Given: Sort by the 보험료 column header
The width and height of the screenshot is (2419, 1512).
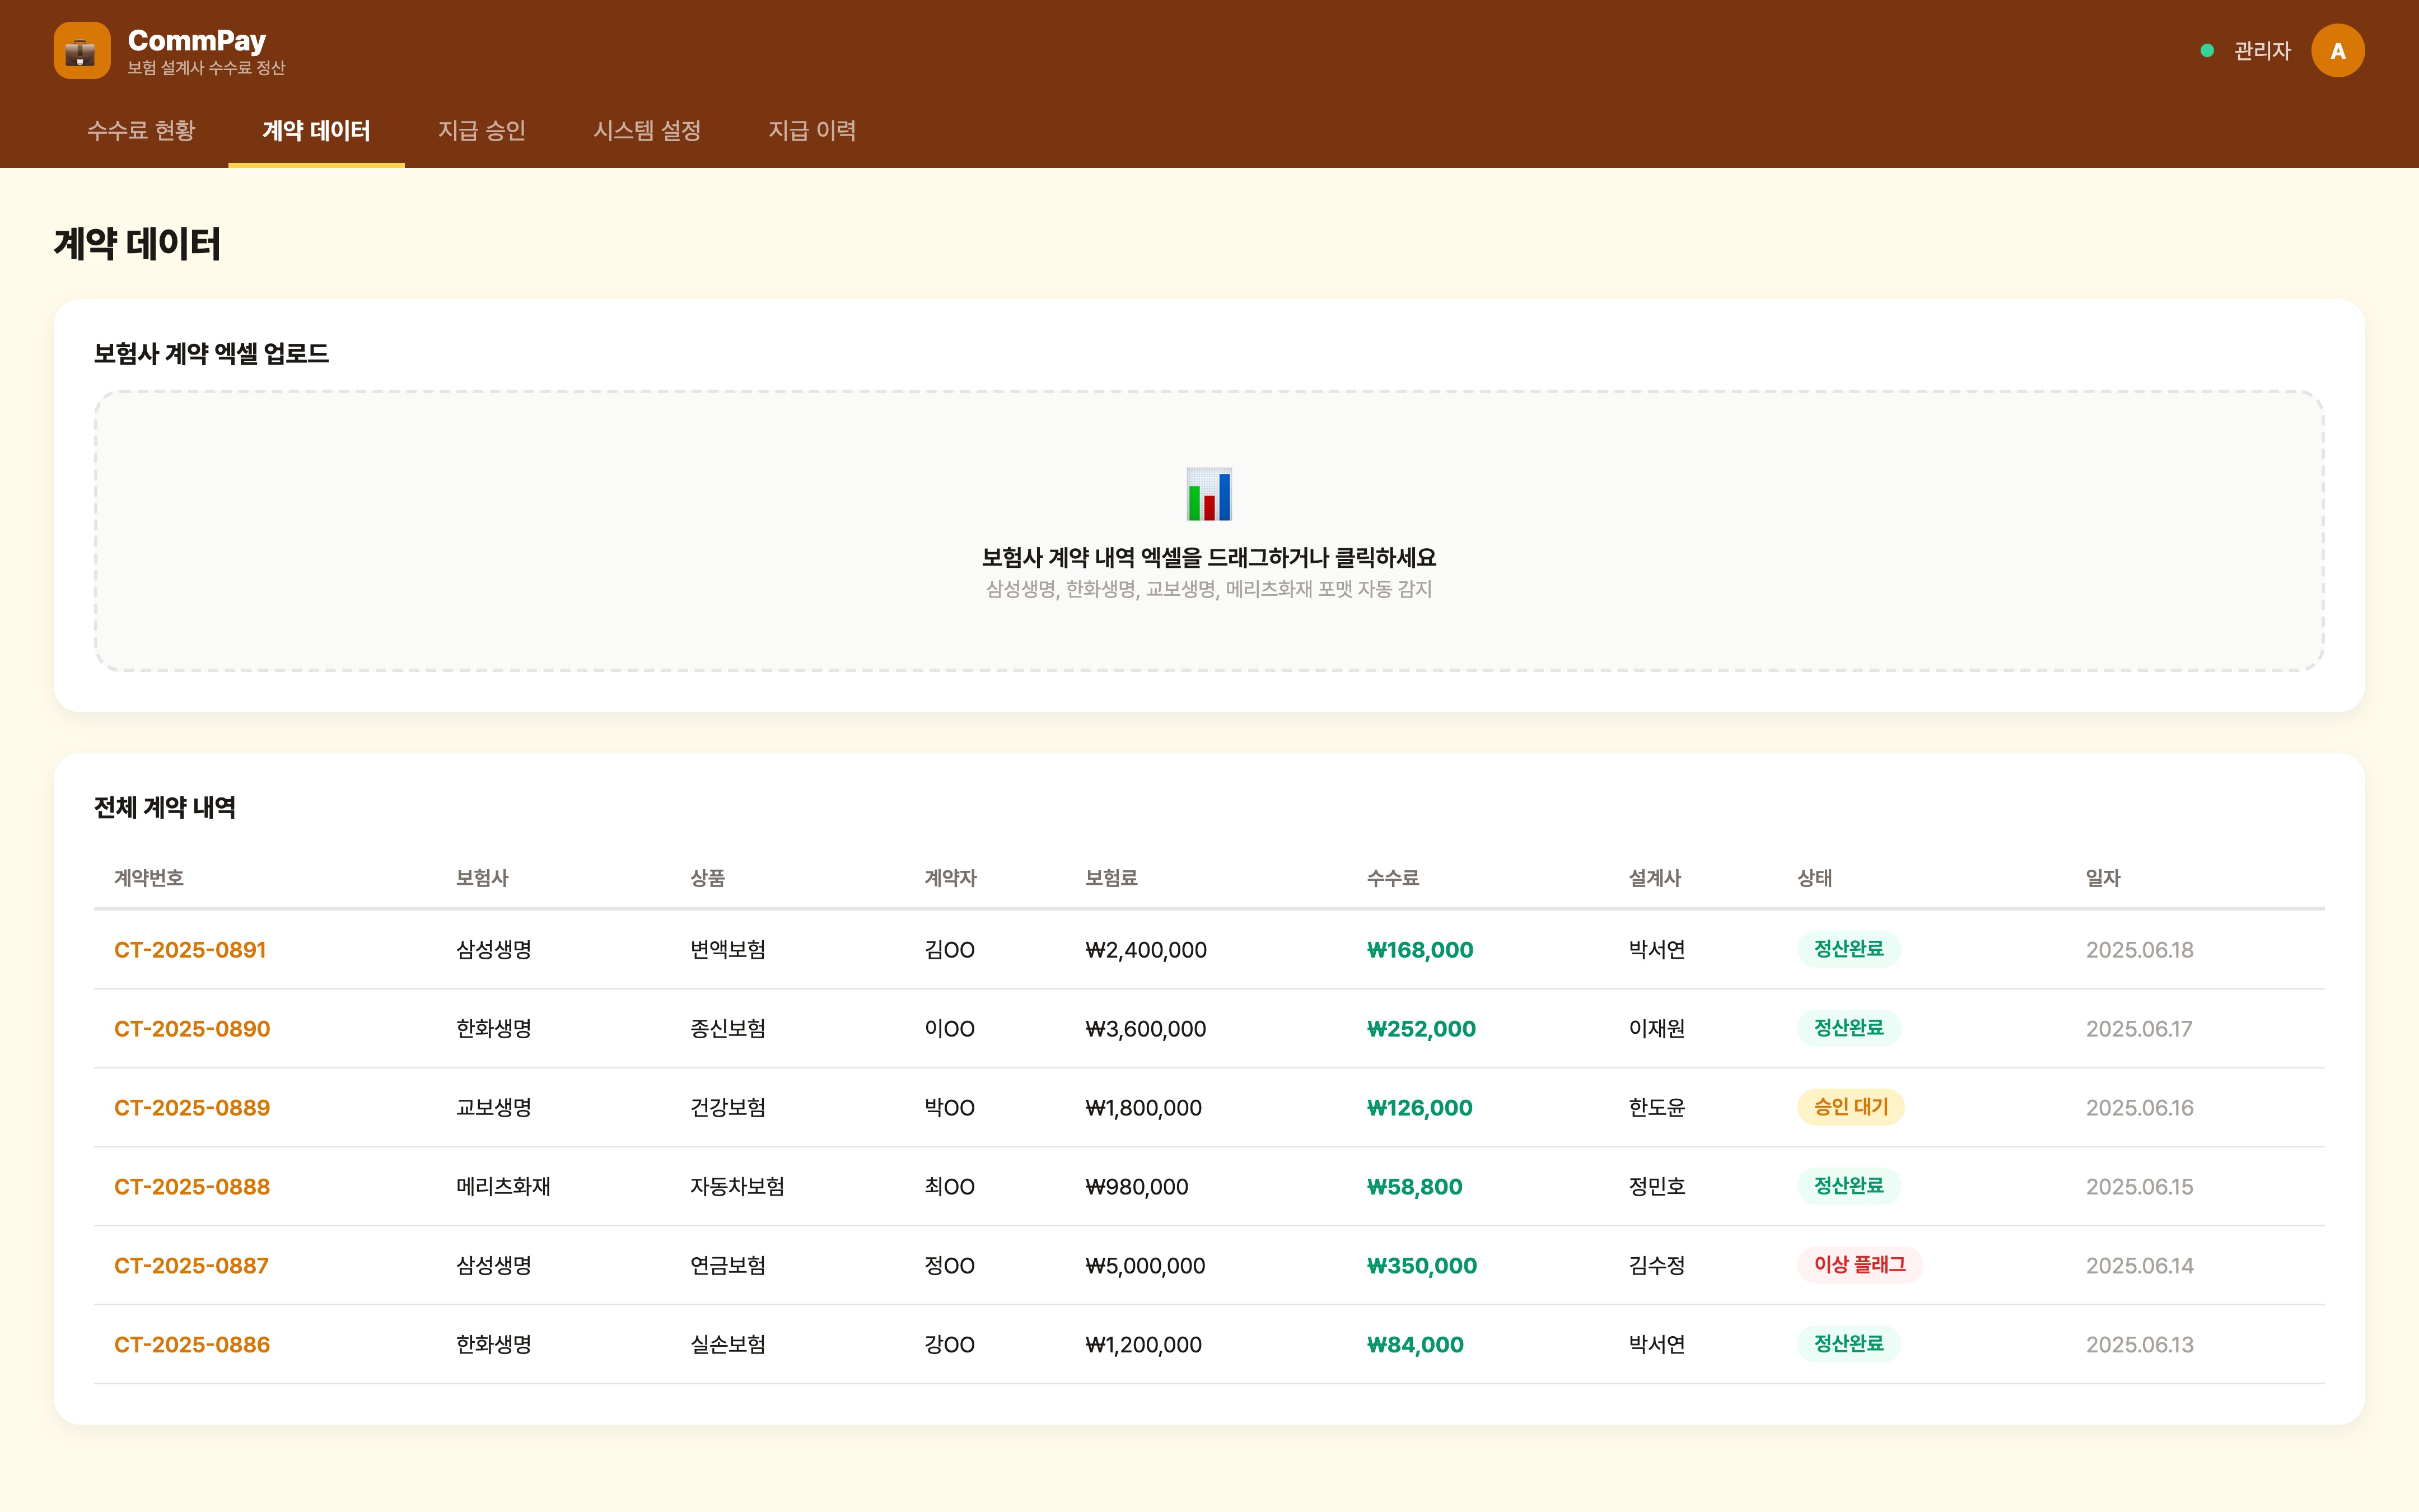Looking at the screenshot, I should (x=1113, y=878).
